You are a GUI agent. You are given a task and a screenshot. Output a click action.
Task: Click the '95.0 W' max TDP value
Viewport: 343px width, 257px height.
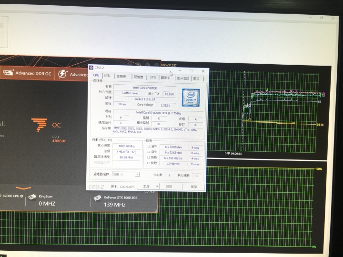(x=169, y=94)
